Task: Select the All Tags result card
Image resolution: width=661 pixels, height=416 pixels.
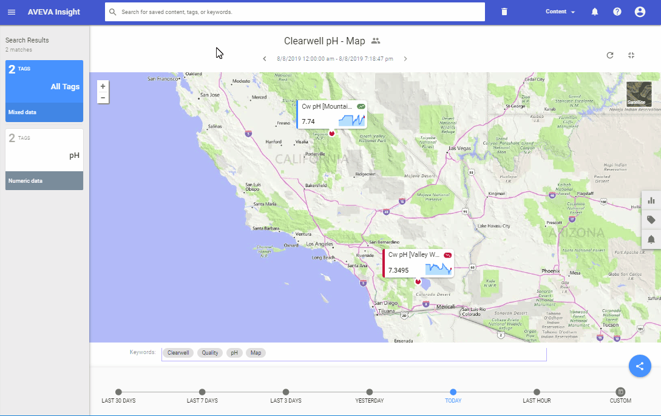Action: 44,91
